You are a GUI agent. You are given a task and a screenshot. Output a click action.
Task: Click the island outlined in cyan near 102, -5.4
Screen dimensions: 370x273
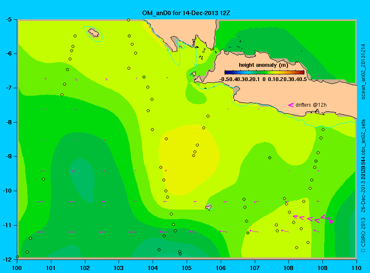point(93,33)
